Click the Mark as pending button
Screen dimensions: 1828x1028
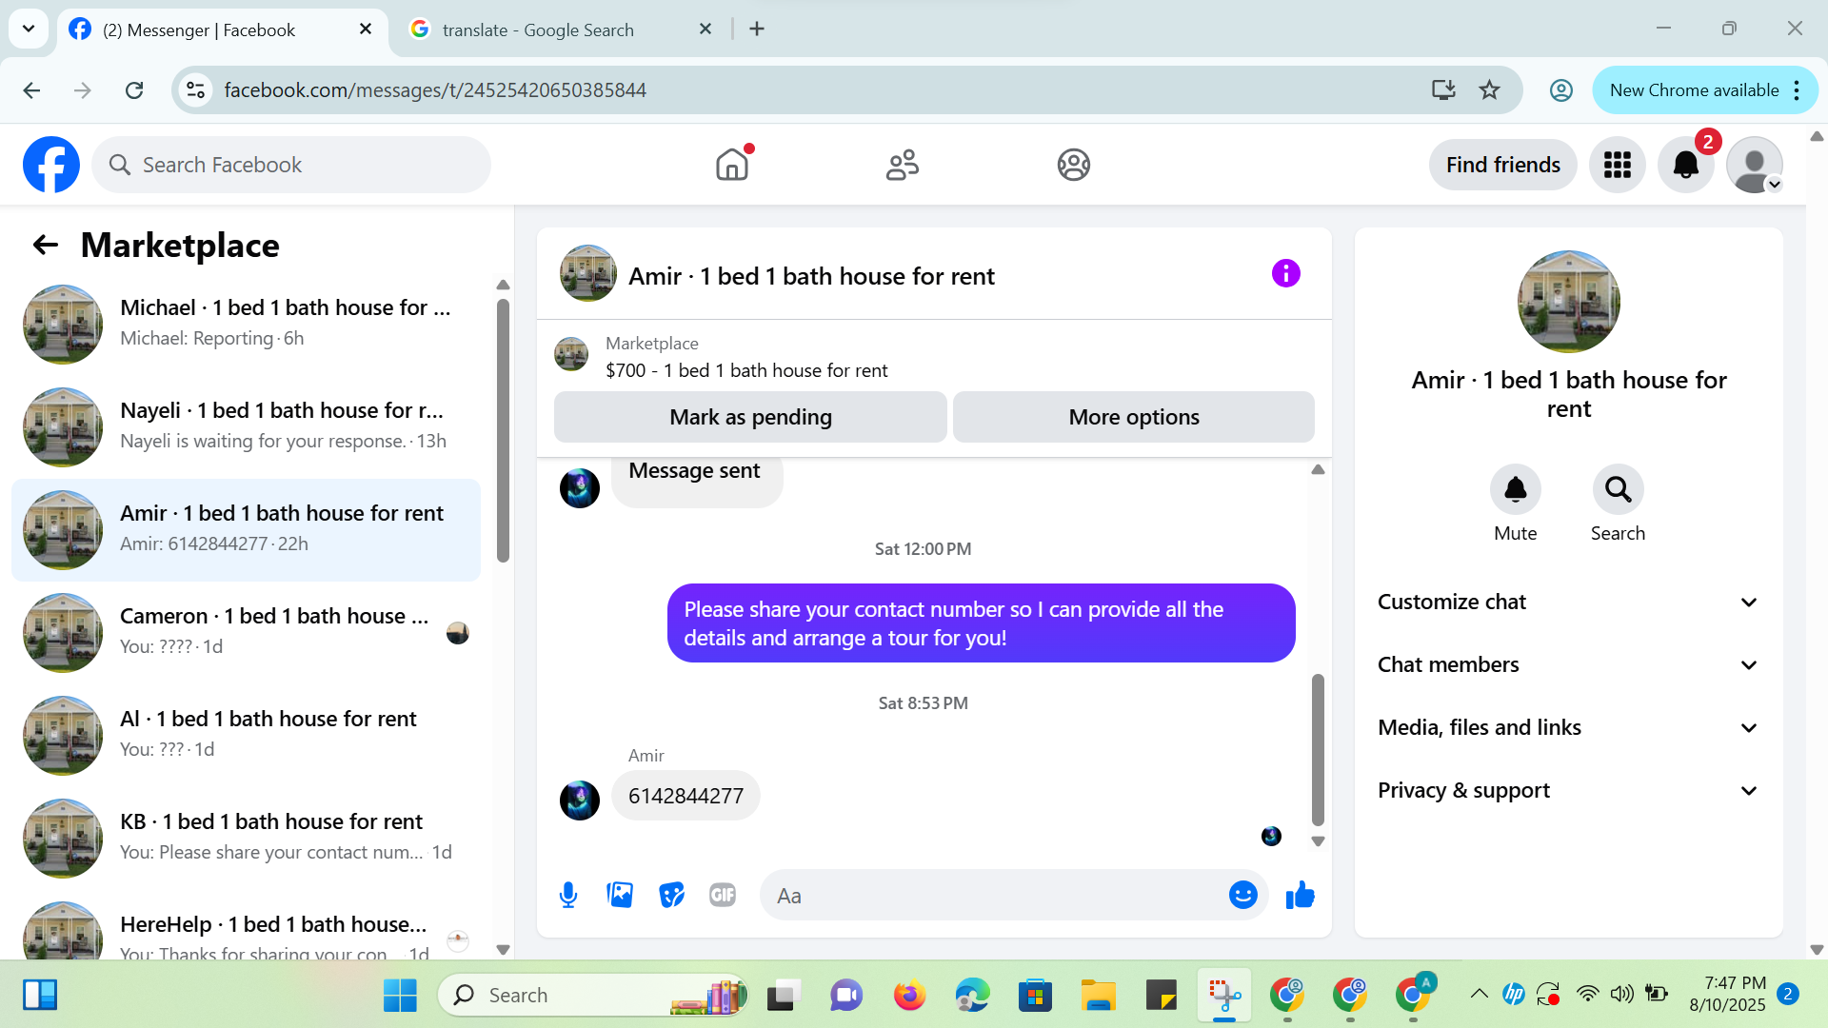[x=750, y=417]
